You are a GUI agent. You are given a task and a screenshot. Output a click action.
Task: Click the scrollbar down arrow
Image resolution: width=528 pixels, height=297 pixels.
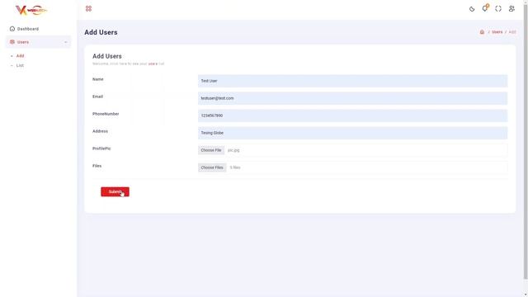pyautogui.click(x=526, y=295)
